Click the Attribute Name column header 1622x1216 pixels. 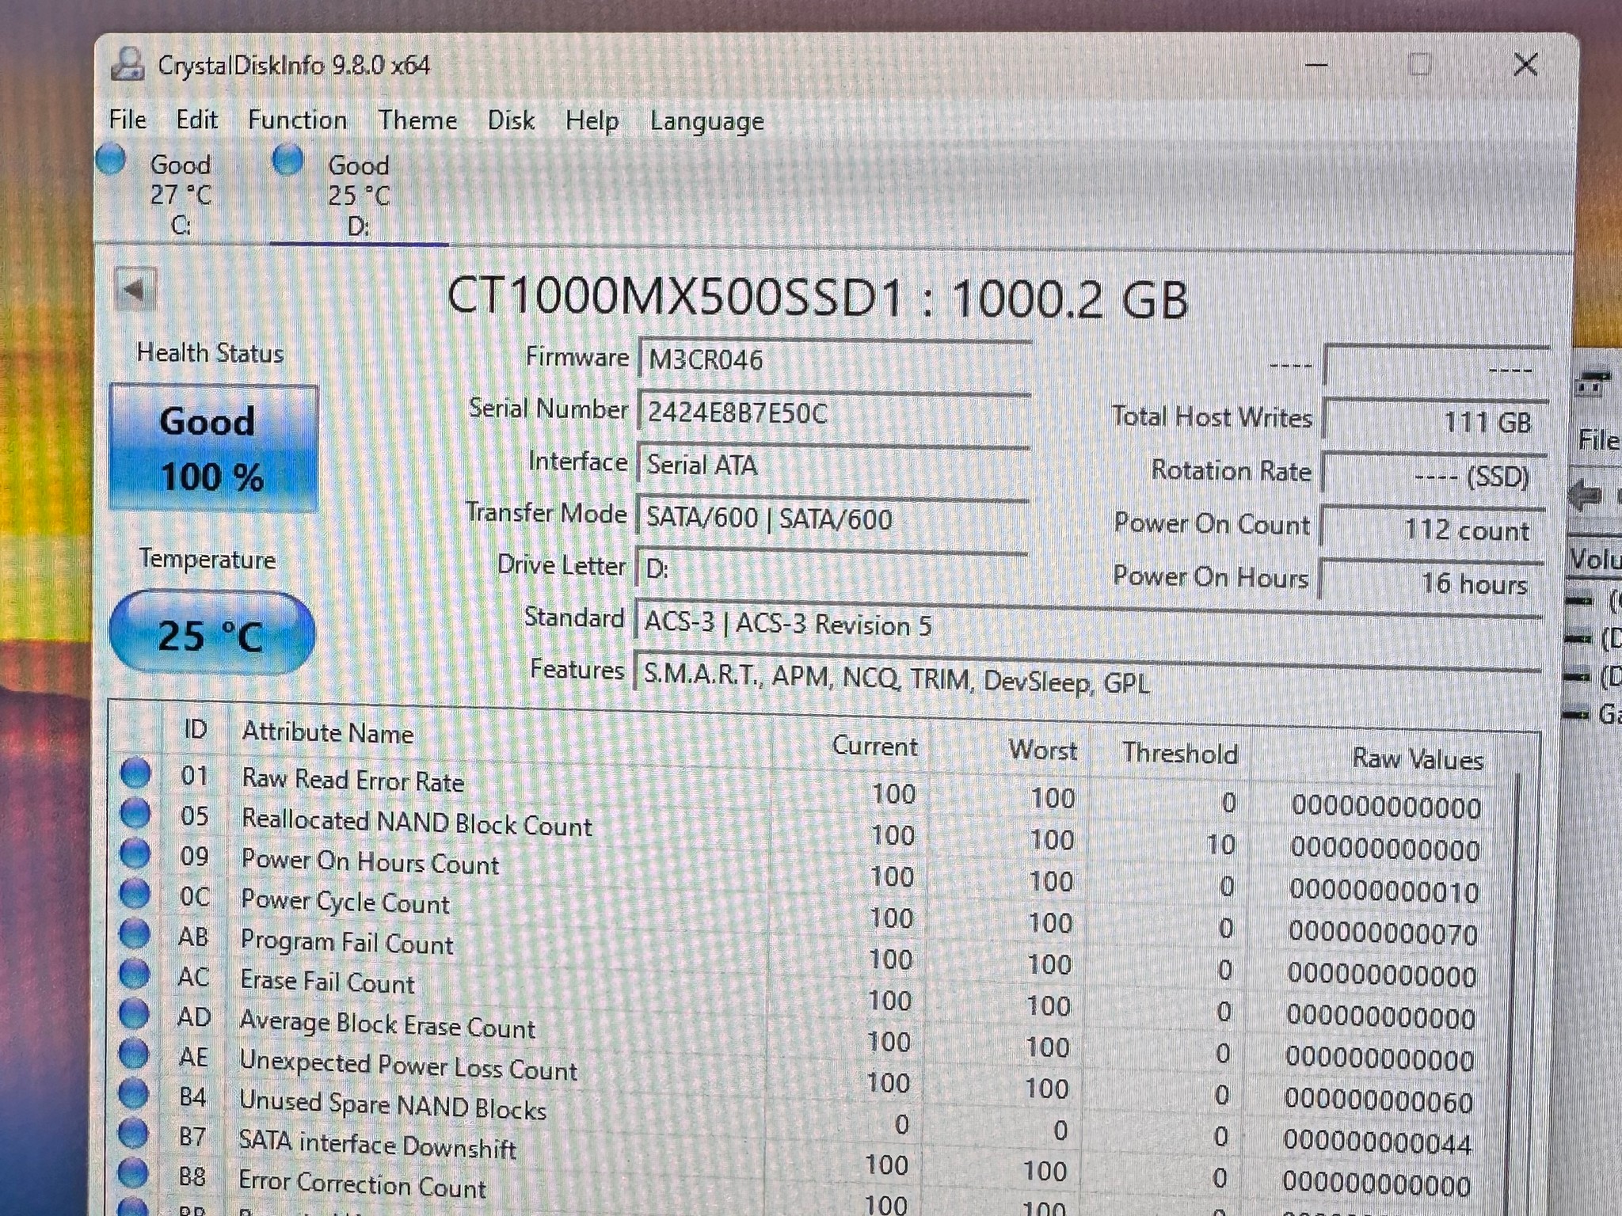(327, 732)
